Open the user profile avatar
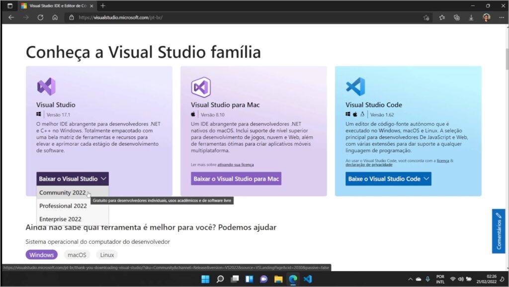The height and width of the screenshot is (287, 509). (486, 17)
